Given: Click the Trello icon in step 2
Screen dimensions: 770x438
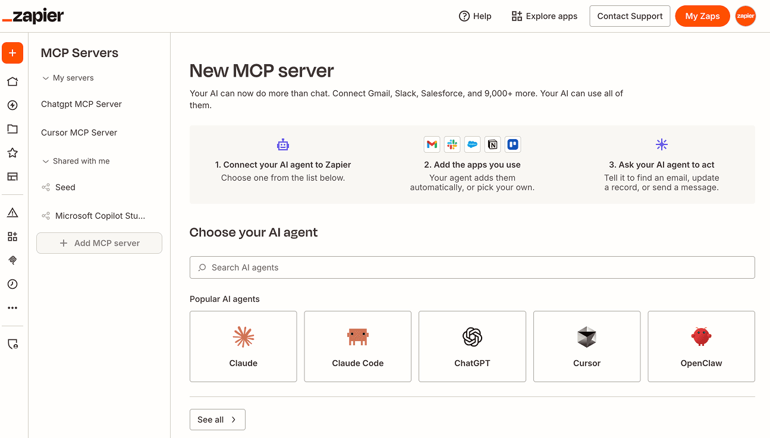Looking at the screenshot, I should [513, 144].
